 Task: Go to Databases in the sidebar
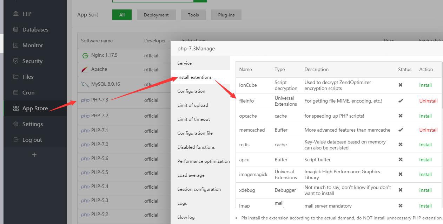coord(35,29)
